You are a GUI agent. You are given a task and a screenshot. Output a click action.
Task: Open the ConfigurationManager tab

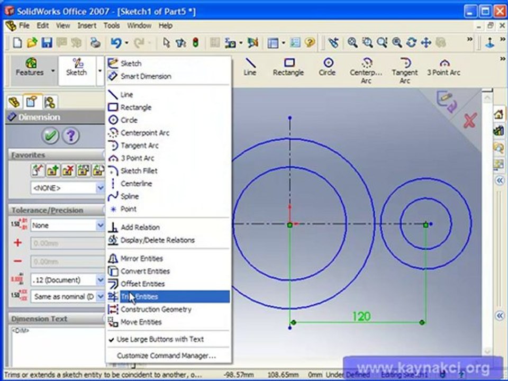click(50, 102)
